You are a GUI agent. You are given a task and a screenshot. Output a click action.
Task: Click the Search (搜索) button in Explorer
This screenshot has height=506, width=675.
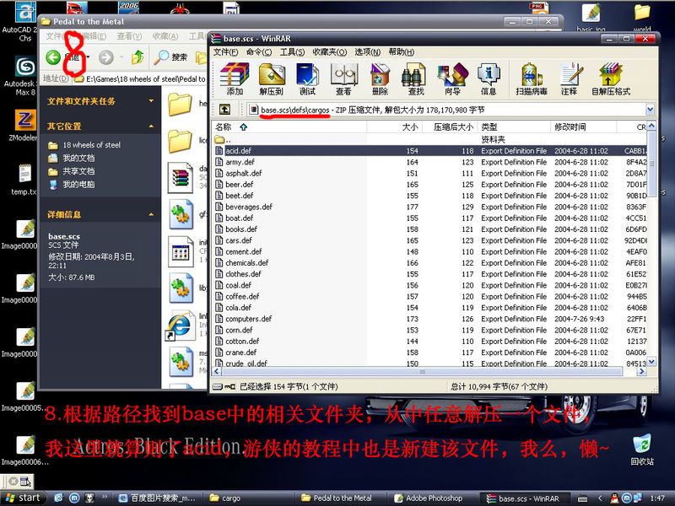point(171,57)
